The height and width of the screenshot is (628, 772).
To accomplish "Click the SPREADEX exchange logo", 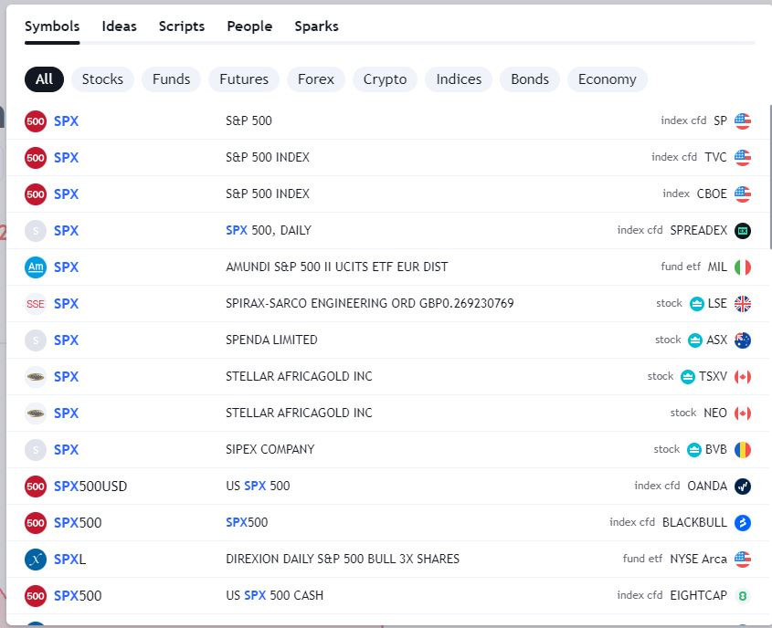I will pyautogui.click(x=743, y=231).
